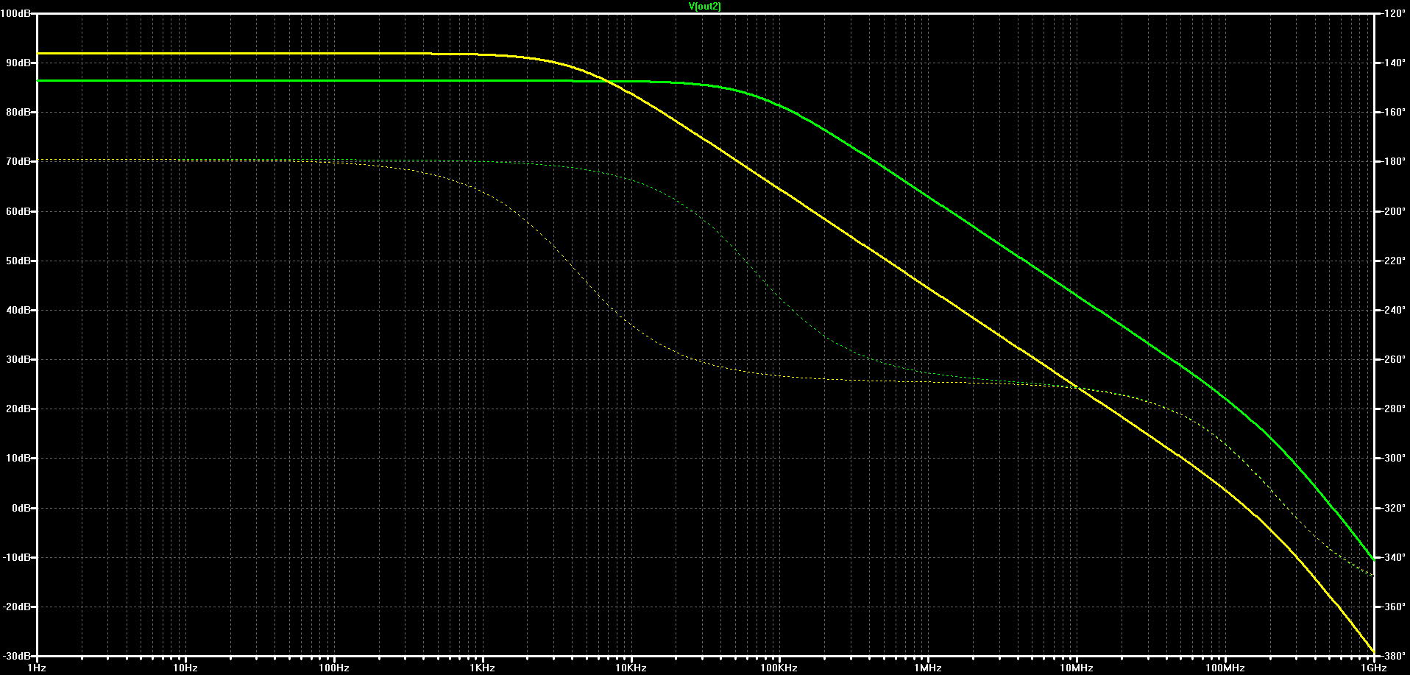The width and height of the screenshot is (1410, 675).
Task: Click the "-240°" phase axis label
Action: (1393, 310)
